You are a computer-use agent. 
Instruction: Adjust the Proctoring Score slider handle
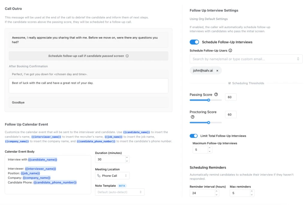point(209,123)
